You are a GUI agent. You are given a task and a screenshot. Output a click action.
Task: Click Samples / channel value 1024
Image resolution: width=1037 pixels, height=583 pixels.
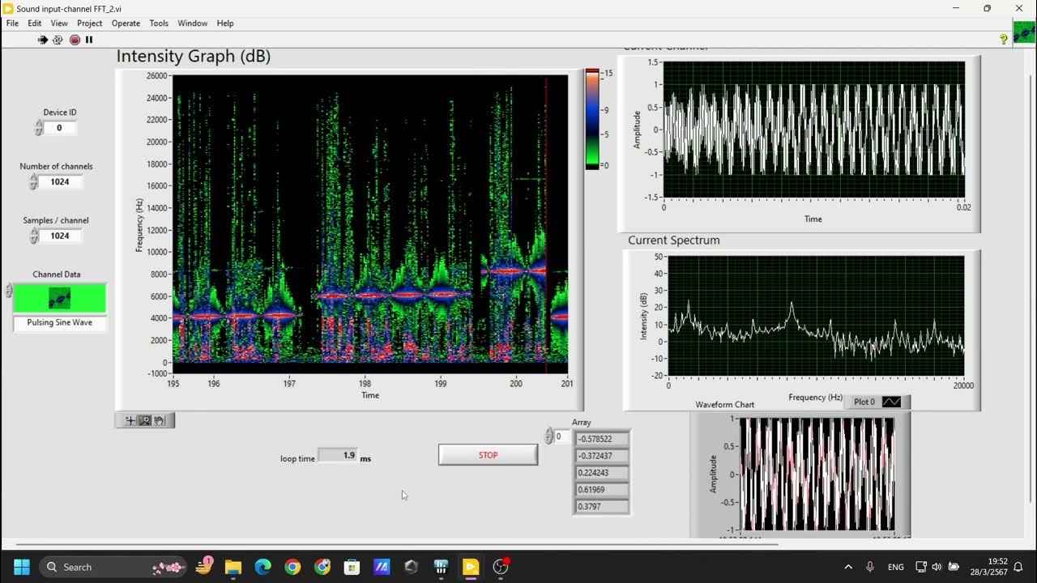click(60, 236)
